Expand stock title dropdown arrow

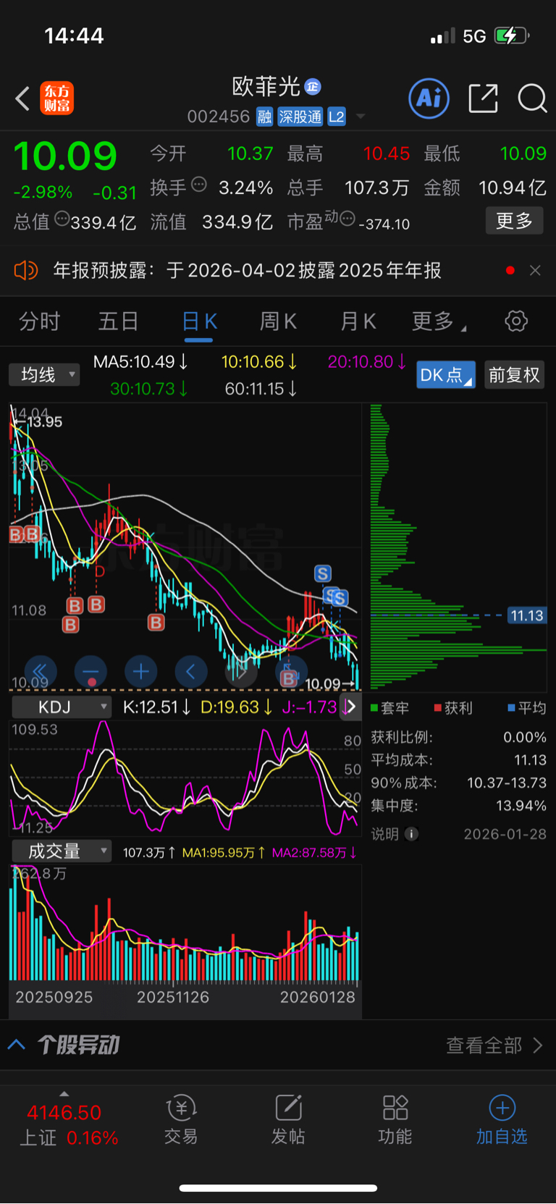361,117
